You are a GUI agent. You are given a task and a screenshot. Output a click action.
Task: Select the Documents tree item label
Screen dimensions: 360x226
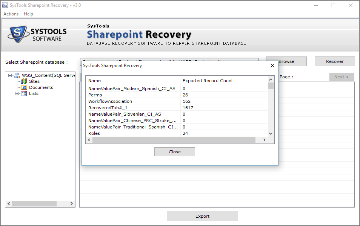coord(41,87)
